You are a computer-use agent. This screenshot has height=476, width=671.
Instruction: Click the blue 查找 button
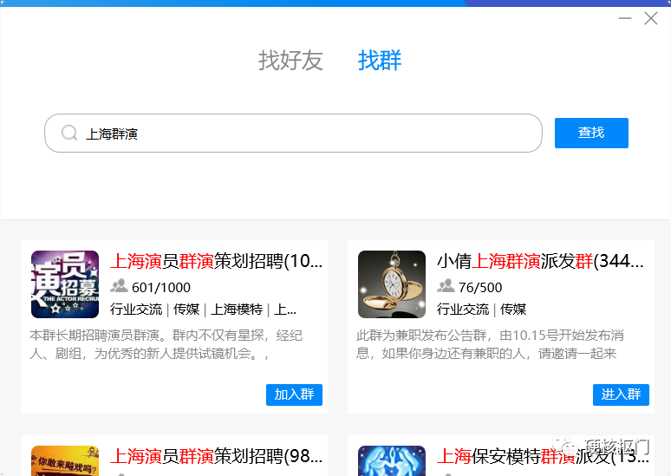click(x=591, y=134)
